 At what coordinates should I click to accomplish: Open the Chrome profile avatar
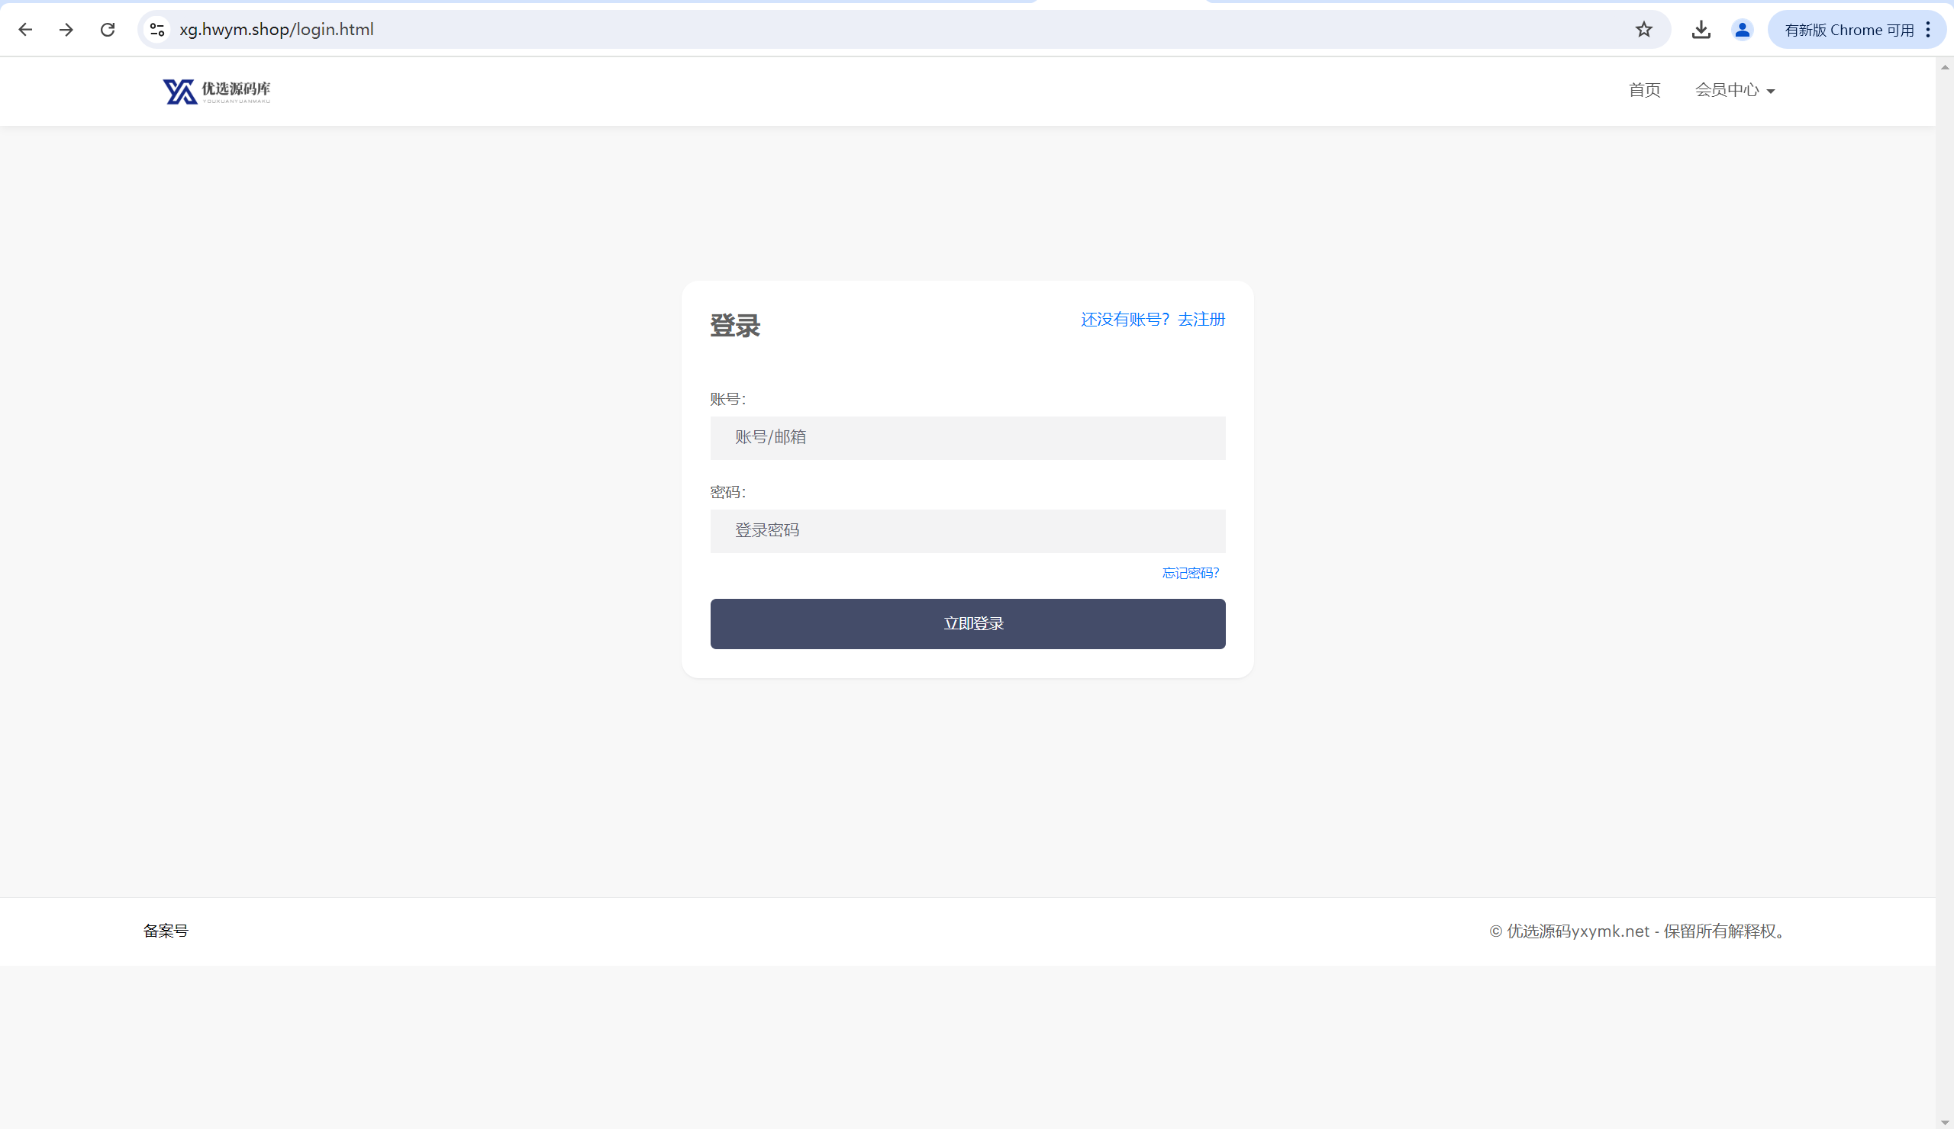click(1743, 30)
